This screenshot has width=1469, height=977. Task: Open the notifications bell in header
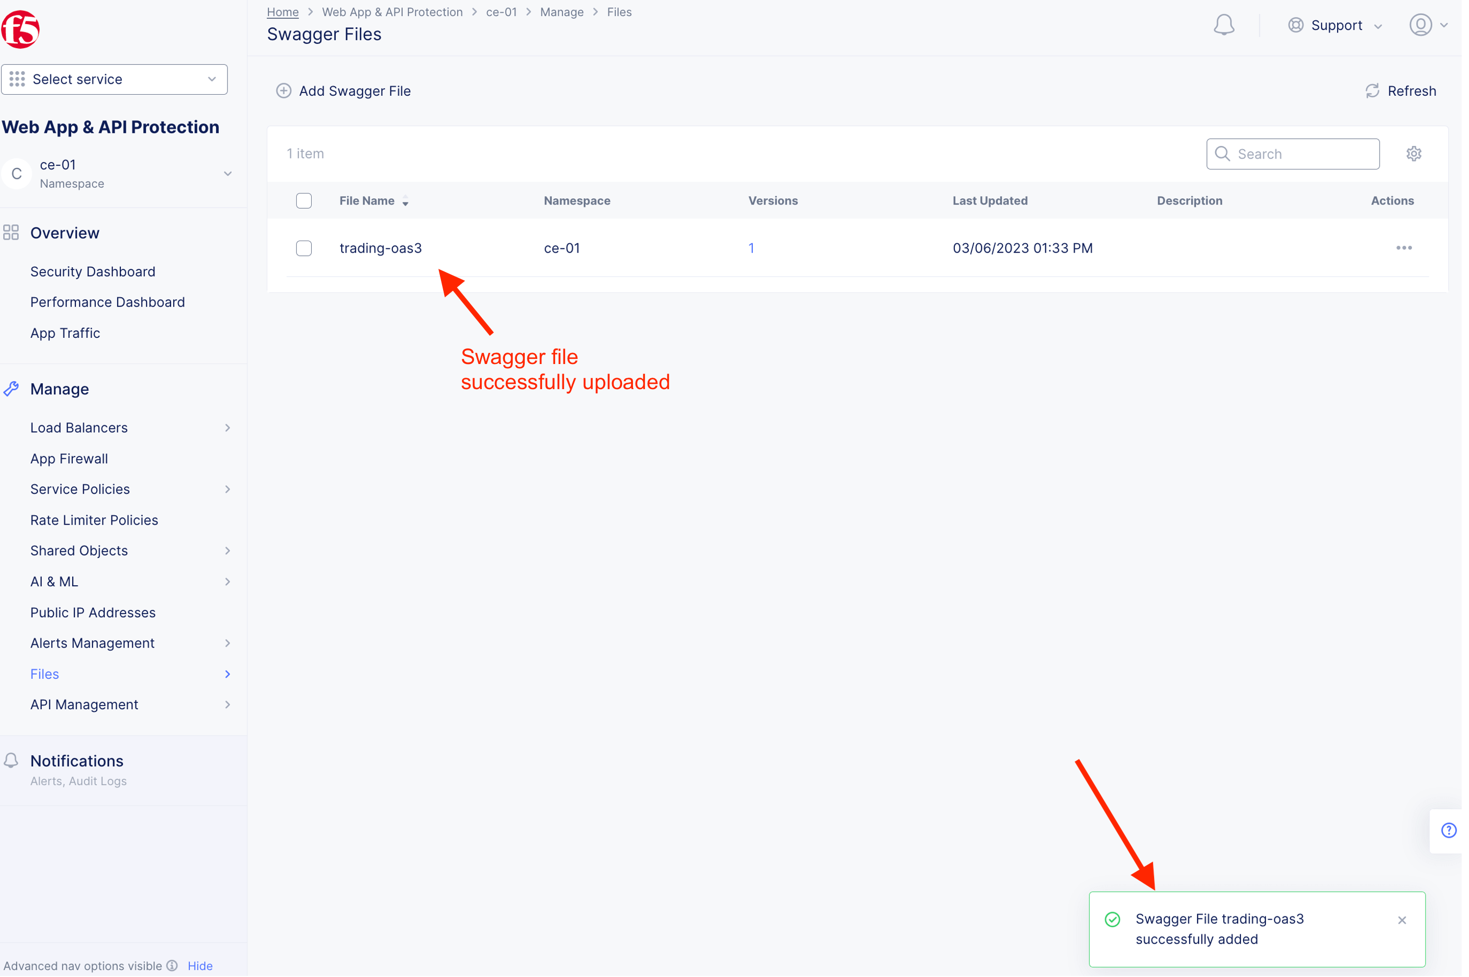pyautogui.click(x=1224, y=25)
